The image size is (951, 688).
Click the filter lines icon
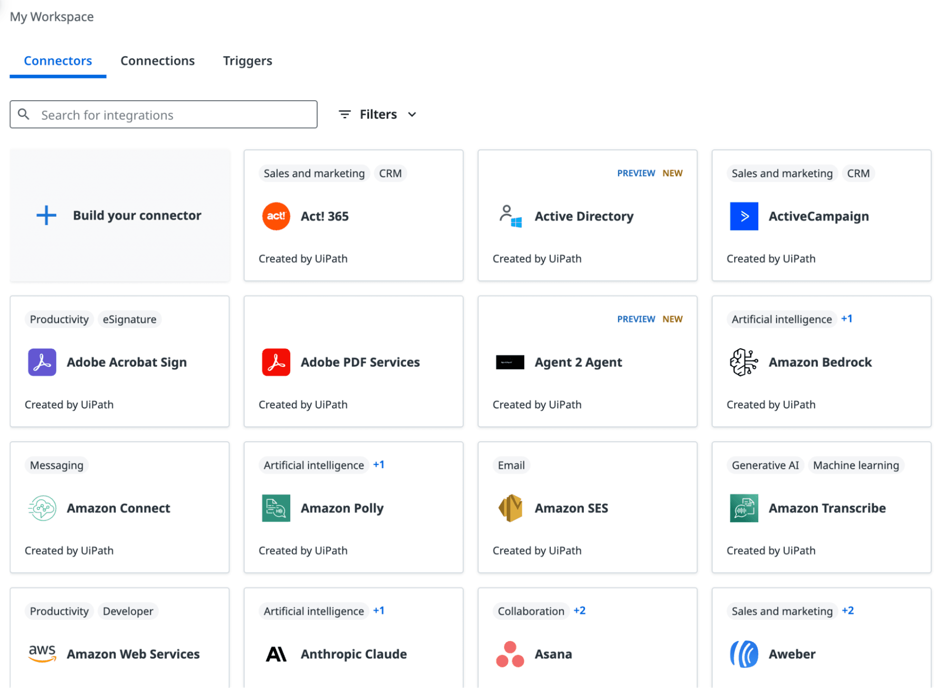344,114
